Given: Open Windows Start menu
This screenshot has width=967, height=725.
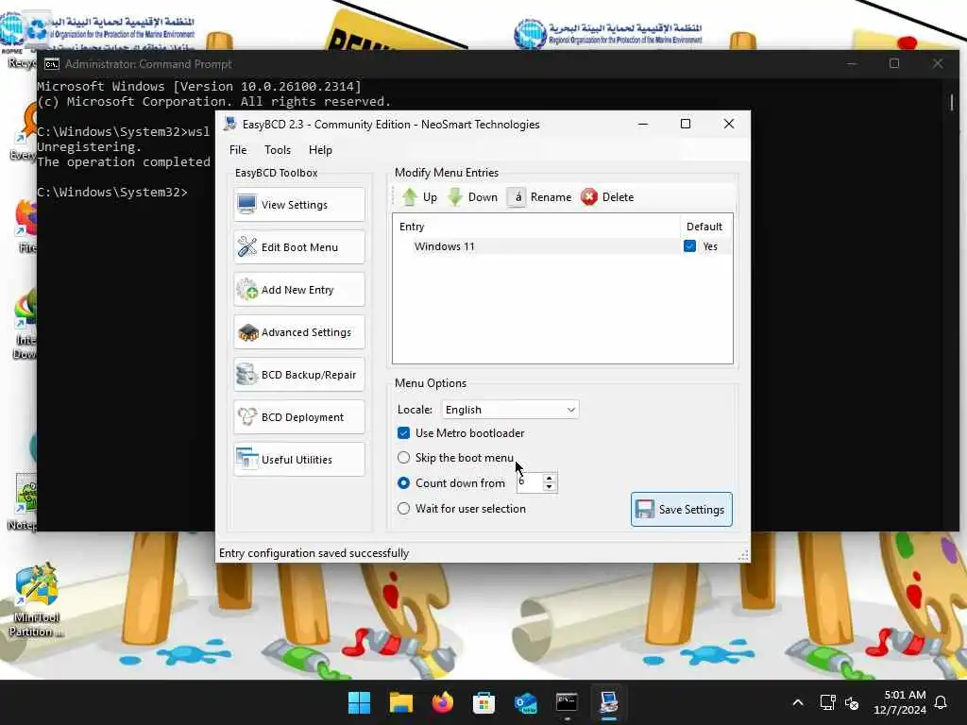Looking at the screenshot, I should (359, 702).
